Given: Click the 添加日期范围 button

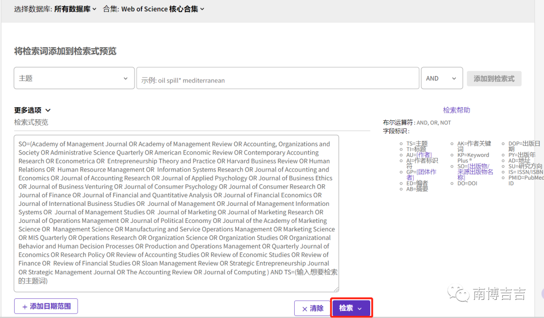Looking at the screenshot, I should point(46,306).
